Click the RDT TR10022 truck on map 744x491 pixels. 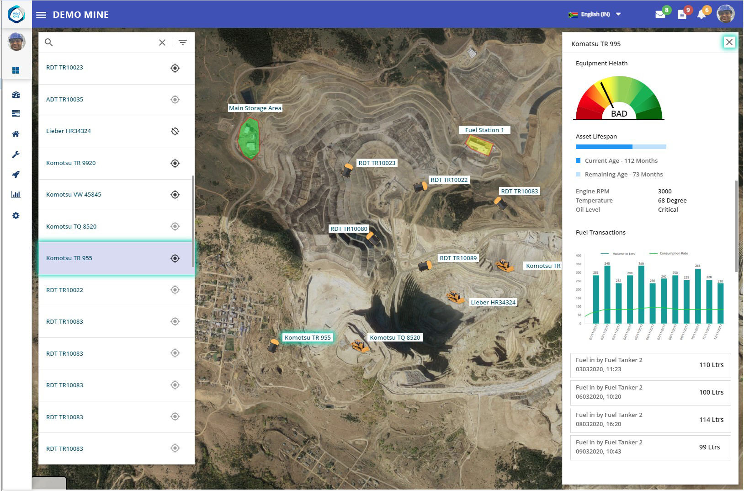coord(420,187)
